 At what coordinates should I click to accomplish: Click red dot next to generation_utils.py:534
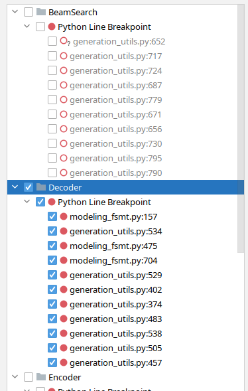(x=64, y=231)
